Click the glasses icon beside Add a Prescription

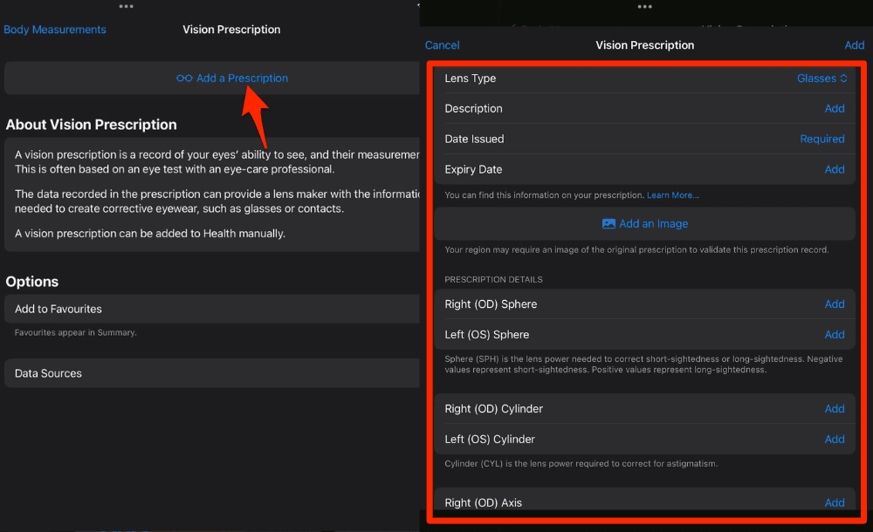point(184,78)
